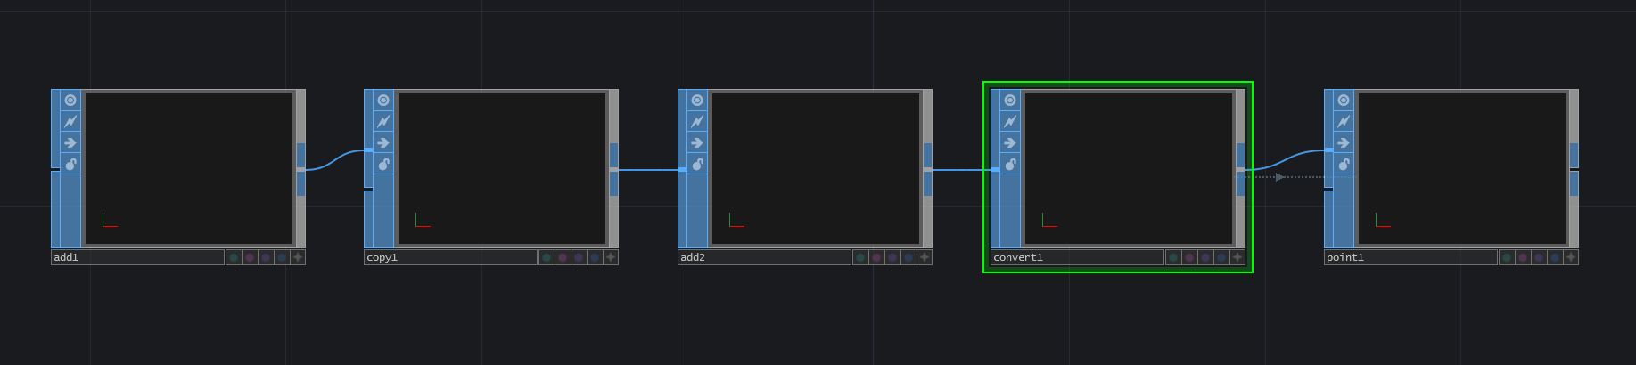Click the wire connecting add2 to convert1
Image resolution: width=1636 pixels, height=365 pixels.
(961, 170)
